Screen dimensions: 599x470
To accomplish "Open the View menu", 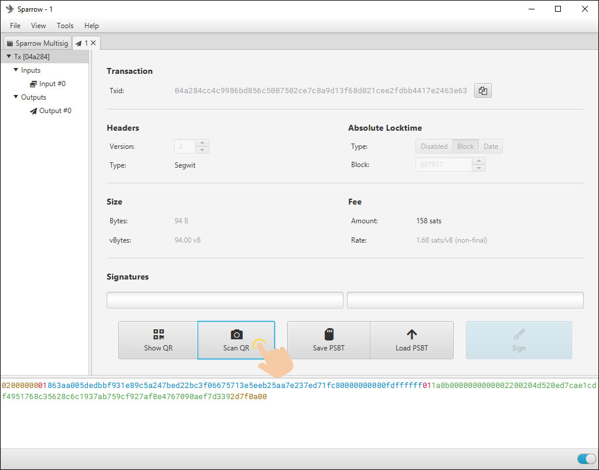I will click(x=39, y=26).
